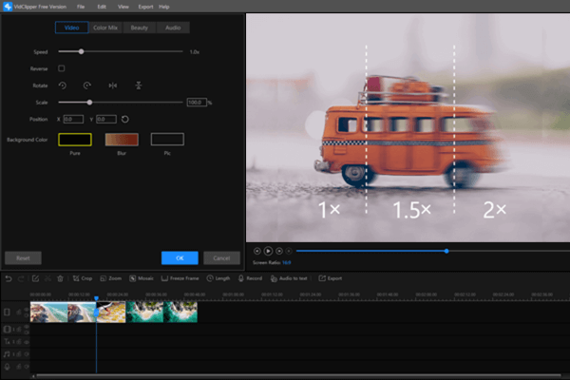Click the undo arrow in the timeline toolbar
Image resolution: width=570 pixels, height=380 pixels.
coord(9,278)
